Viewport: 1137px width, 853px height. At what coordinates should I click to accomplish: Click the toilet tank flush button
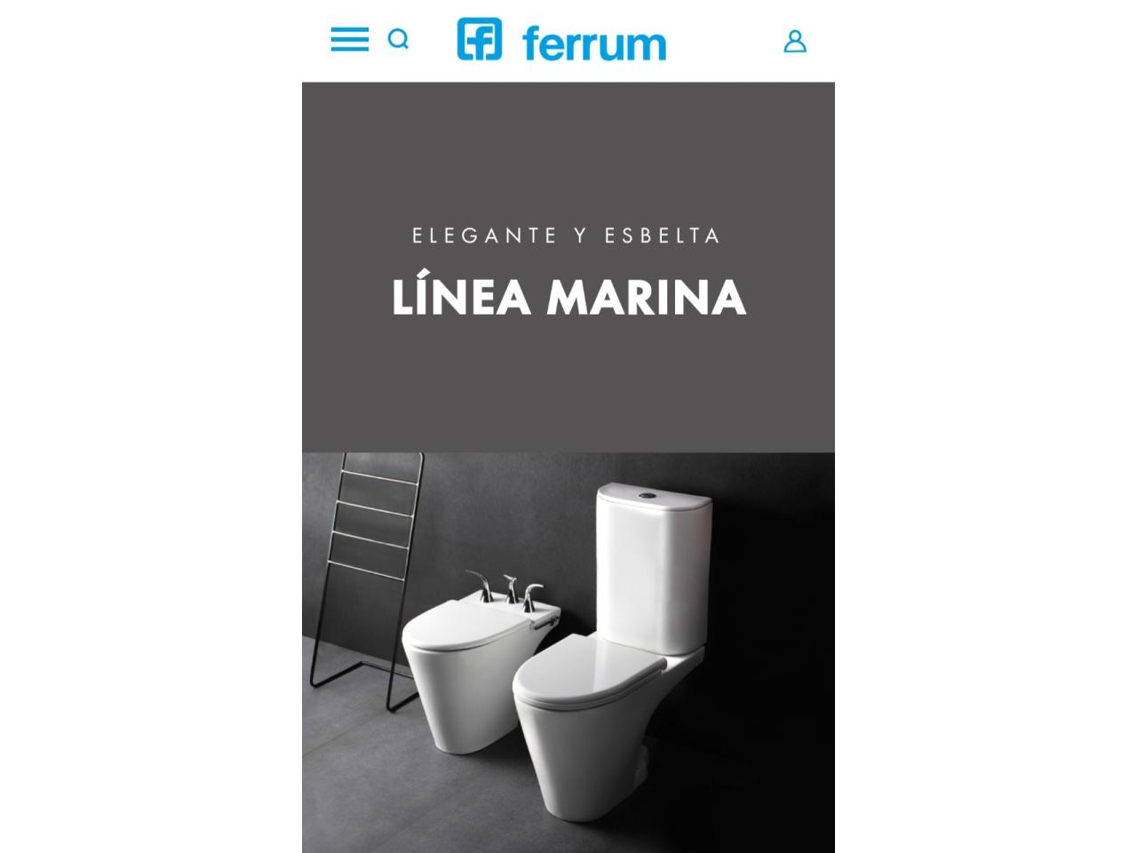coord(653,490)
